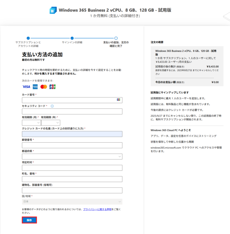The width and height of the screenshot is (230, 234).
Task: Click the Windows 365 product icon
Action: click(x=53, y=10)
